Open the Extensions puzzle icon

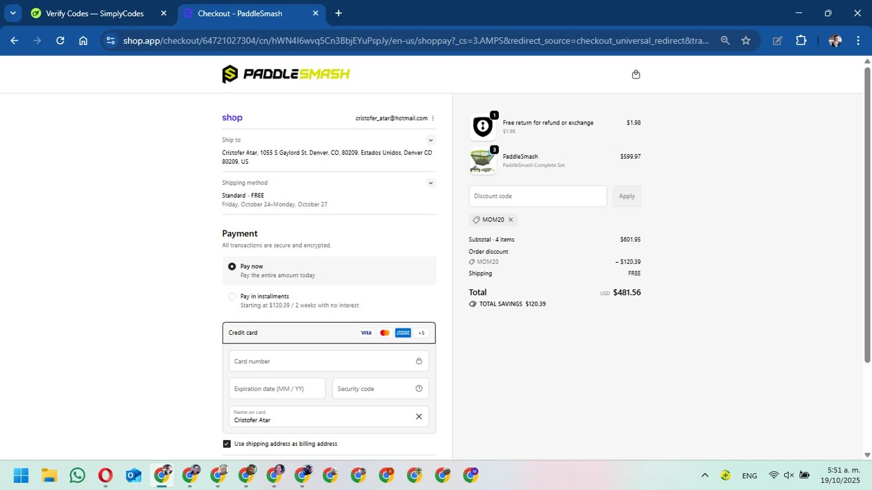pyautogui.click(x=801, y=41)
